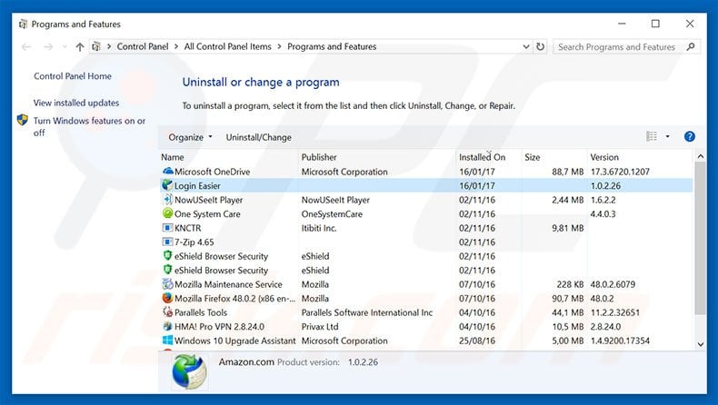
Task: Expand the chevron after Control Panel breadcrumb
Action: 176,46
